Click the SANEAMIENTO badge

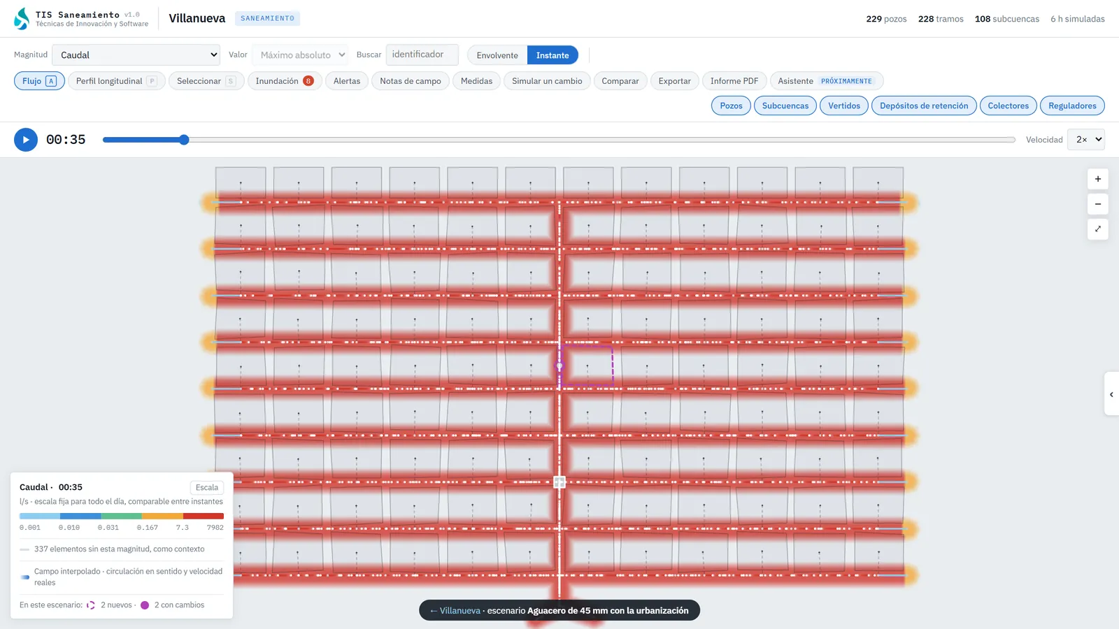click(x=267, y=18)
